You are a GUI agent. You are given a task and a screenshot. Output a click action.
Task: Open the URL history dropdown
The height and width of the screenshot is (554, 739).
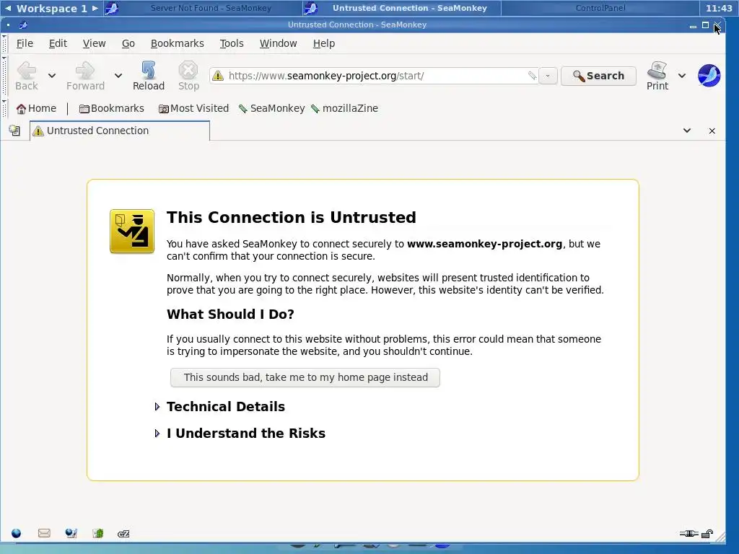point(548,76)
